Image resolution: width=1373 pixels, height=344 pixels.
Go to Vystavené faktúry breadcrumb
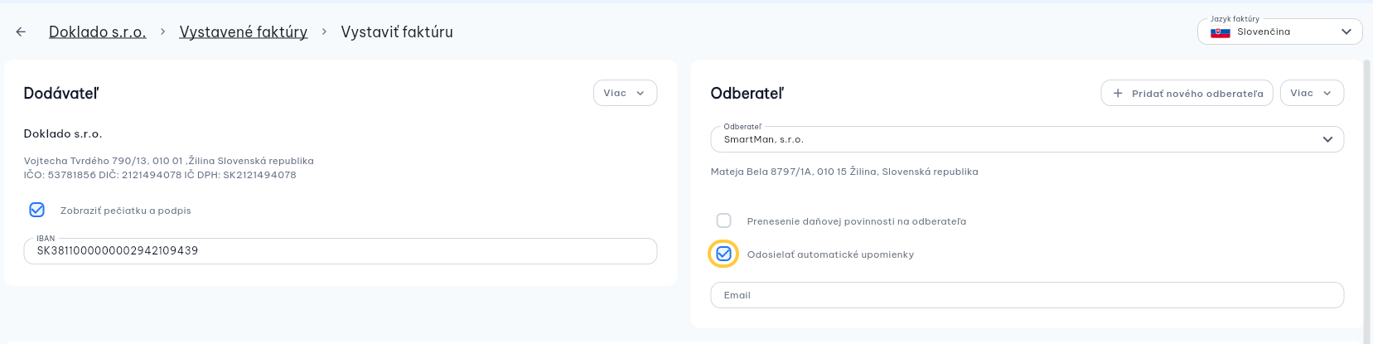coord(244,31)
